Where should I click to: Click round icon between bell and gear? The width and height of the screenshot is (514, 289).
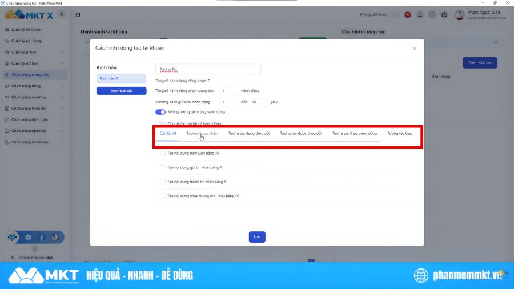pyautogui.click(x=432, y=15)
